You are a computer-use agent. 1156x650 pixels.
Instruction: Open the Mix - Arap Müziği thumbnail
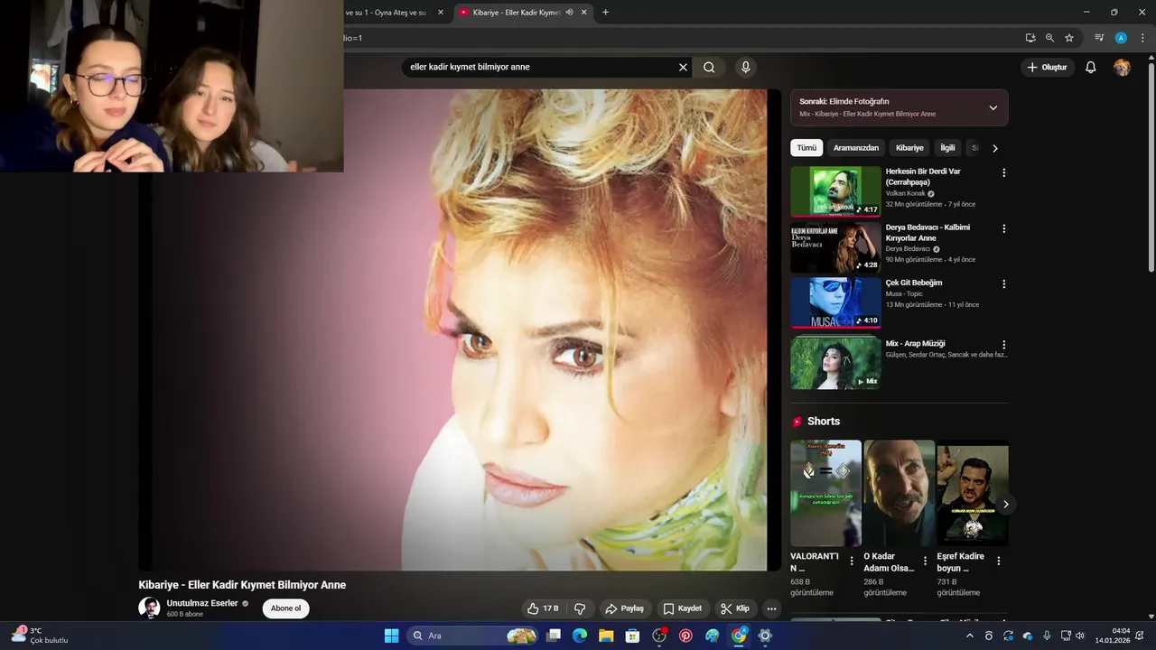(835, 362)
